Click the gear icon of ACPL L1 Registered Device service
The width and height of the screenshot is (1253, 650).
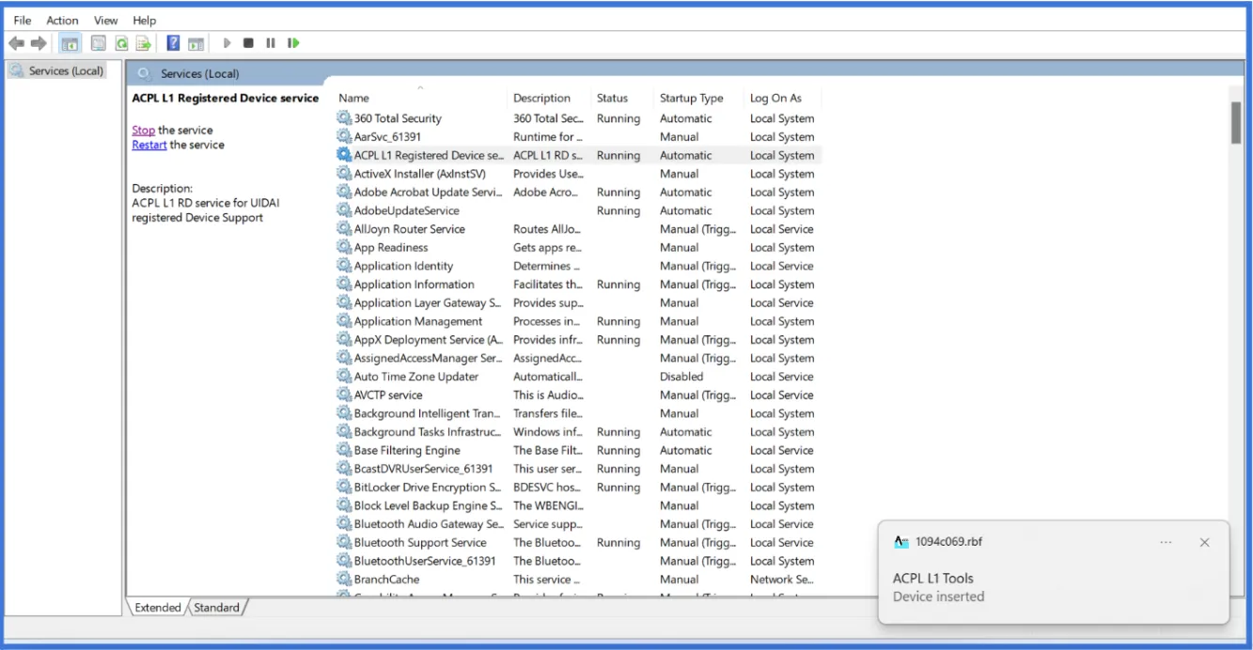click(x=344, y=155)
